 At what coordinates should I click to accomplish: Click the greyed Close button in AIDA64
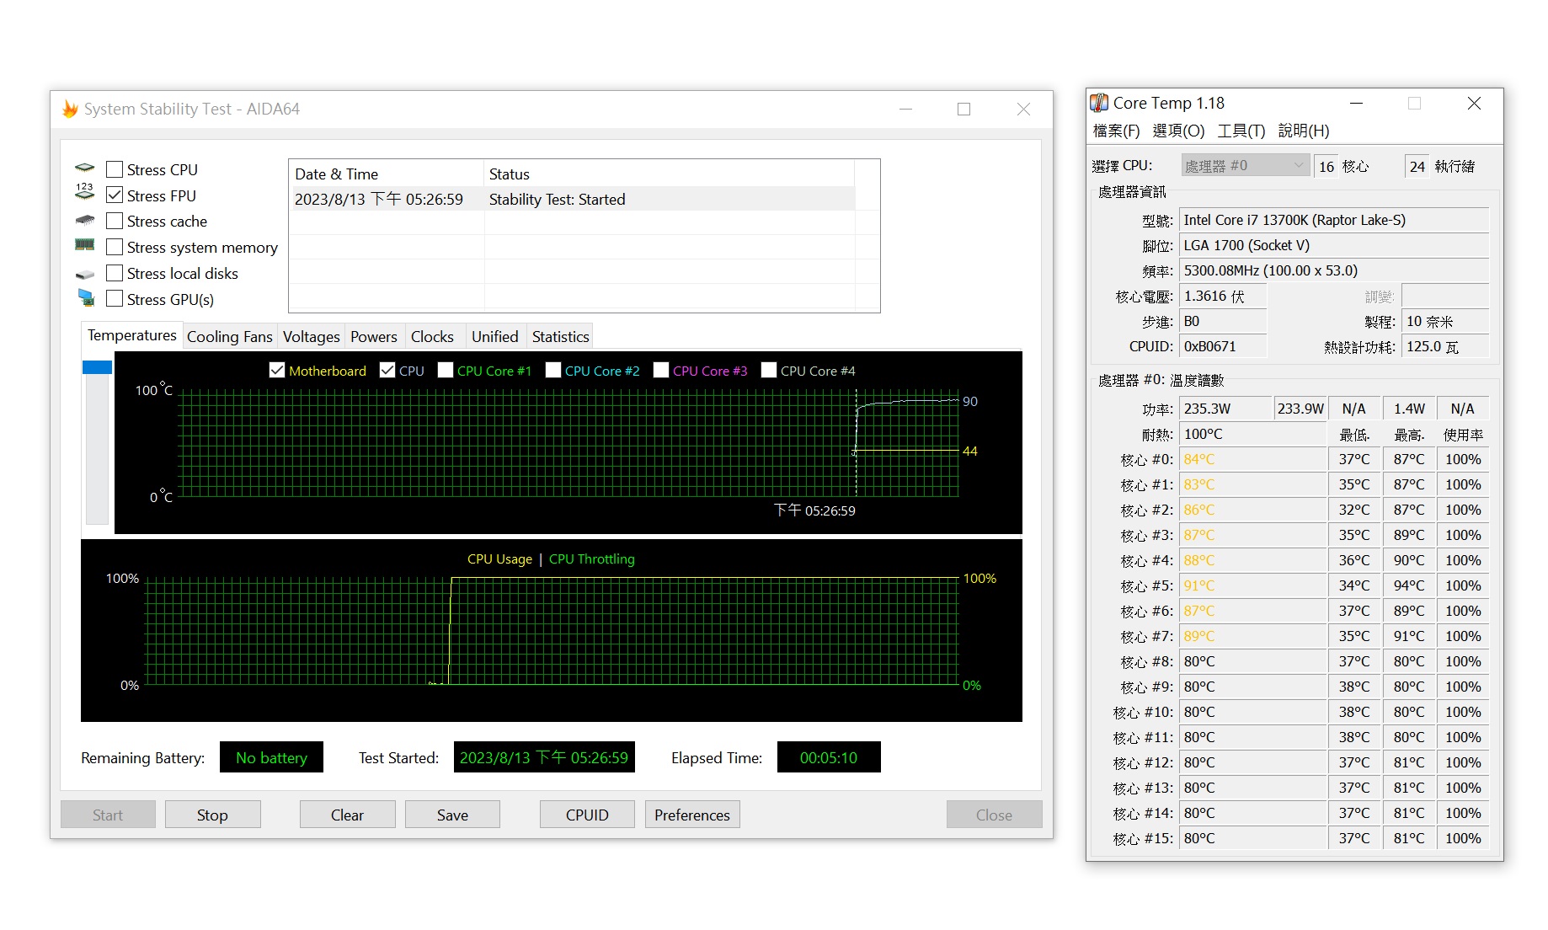[x=994, y=815]
